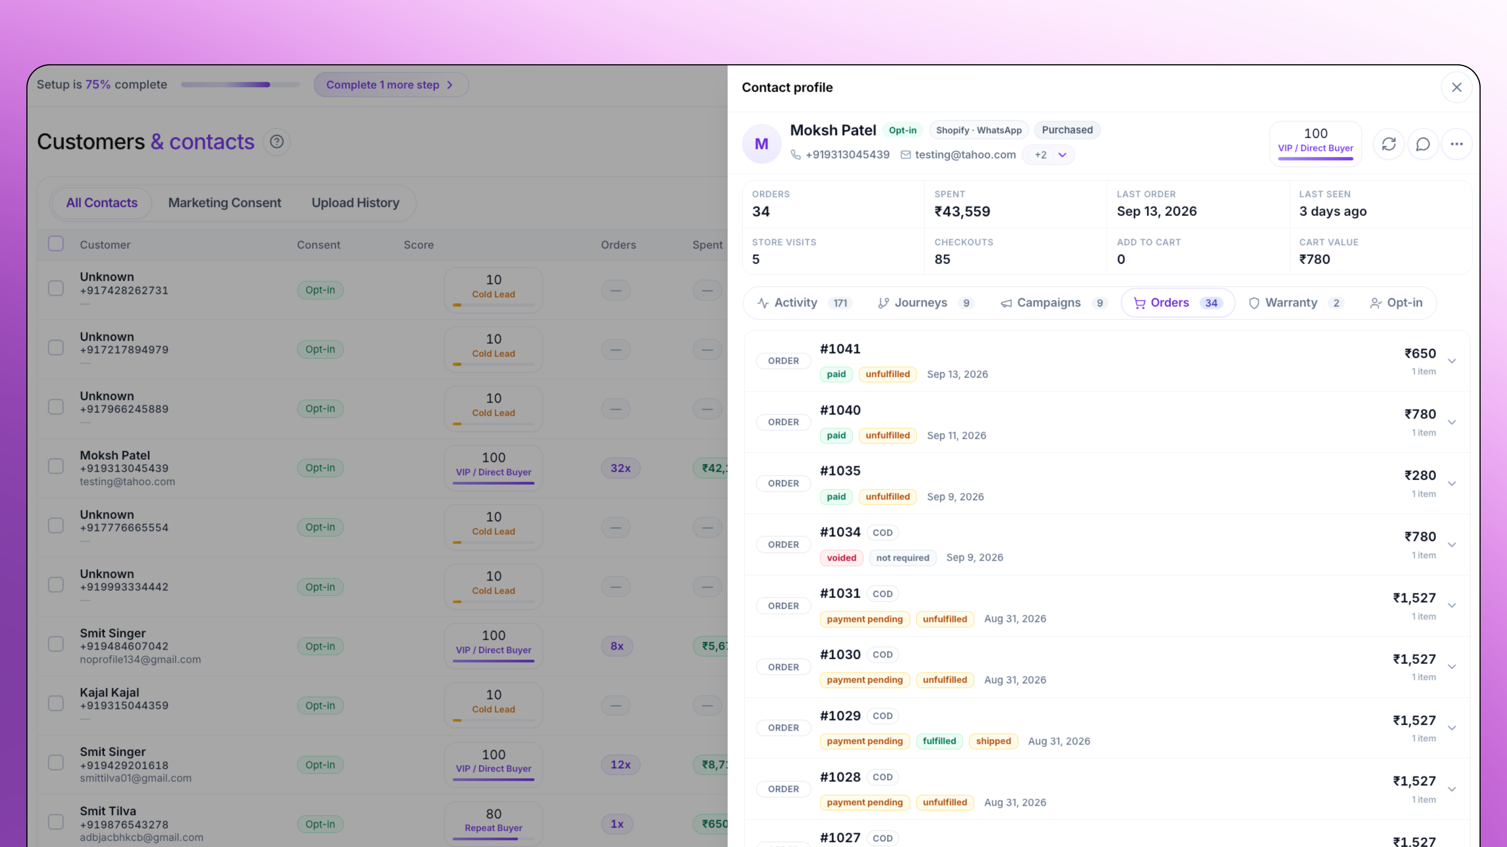Open the All Contacts tab
Screen dimensions: 1507x847
click(102, 203)
